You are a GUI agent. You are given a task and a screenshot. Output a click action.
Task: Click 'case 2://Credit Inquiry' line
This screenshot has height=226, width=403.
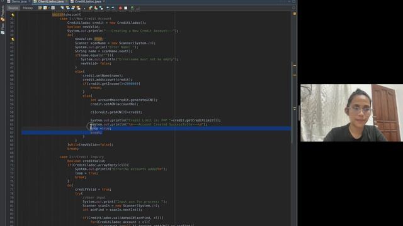point(82,157)
